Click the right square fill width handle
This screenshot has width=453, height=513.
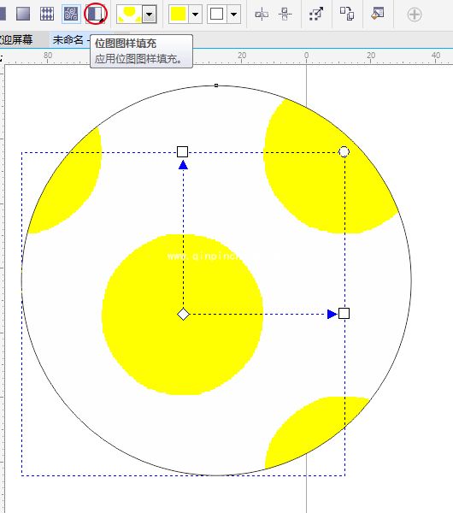[344, 314]
